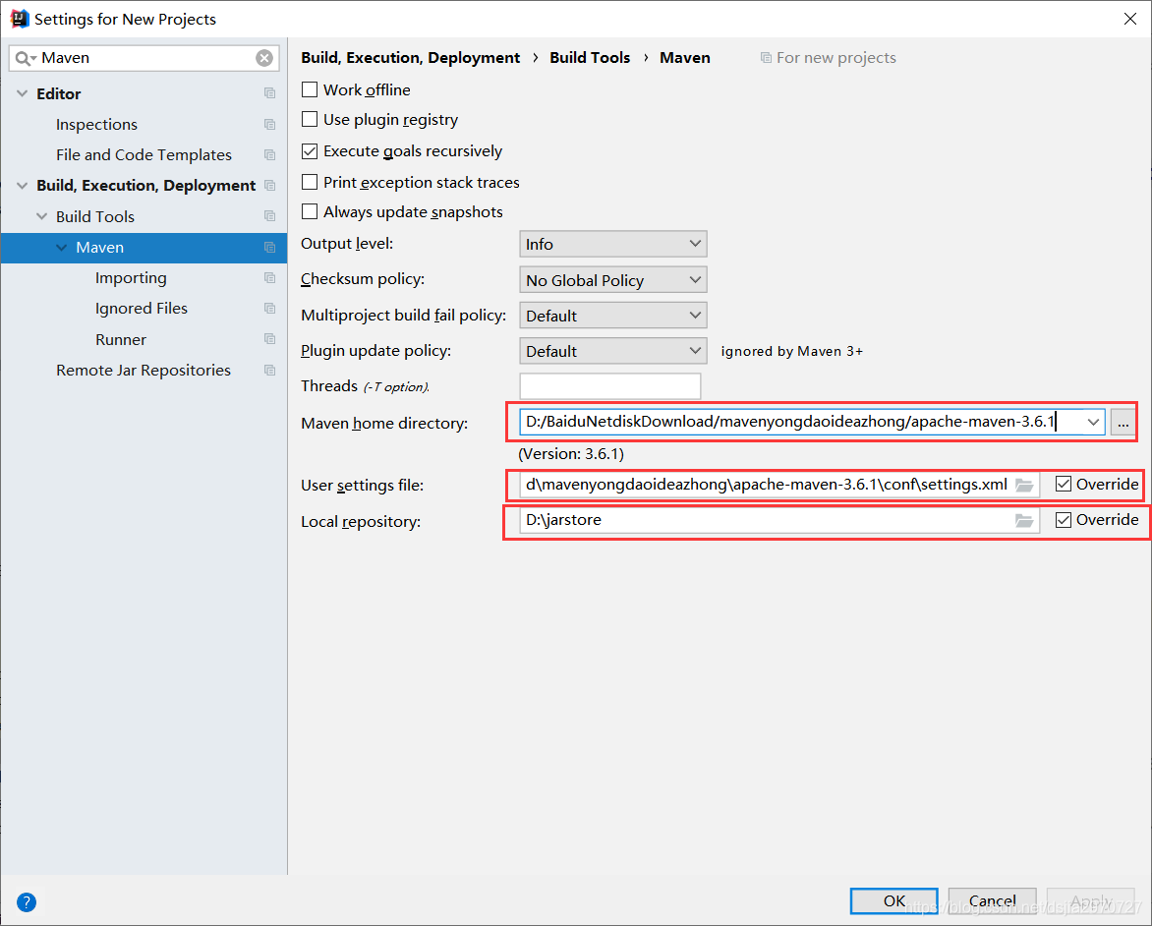1152x926 pixels.
Task: Open Importing settings under Maven
Action: pyautogui.click(x=131, y=278)
